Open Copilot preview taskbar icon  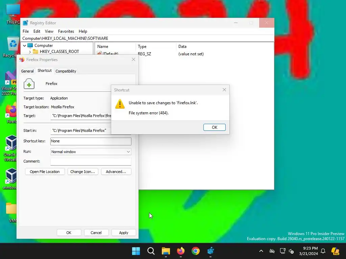[336, 251]
